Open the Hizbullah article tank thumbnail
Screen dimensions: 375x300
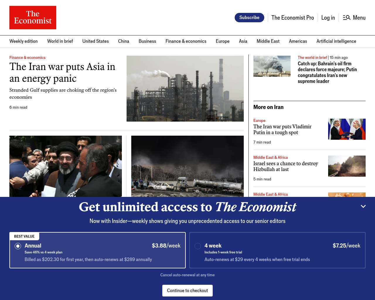pyautogui.click(x=347, y=166)
